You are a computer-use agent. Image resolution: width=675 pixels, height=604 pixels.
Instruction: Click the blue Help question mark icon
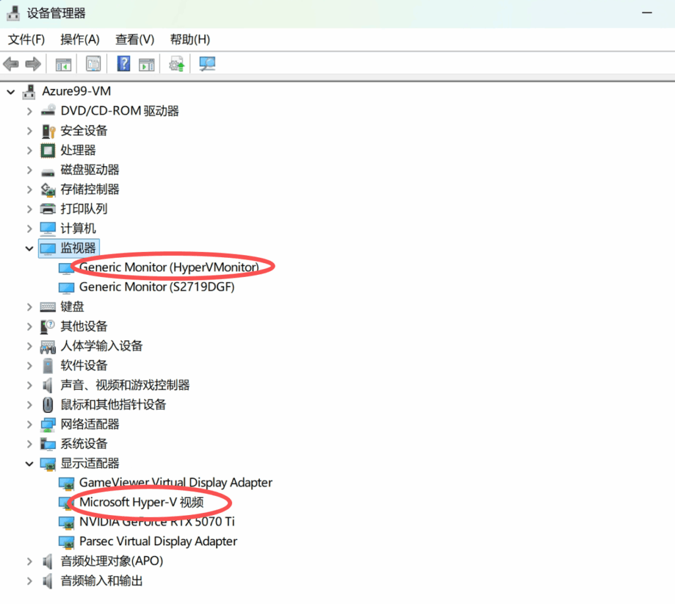pos(123,64)
